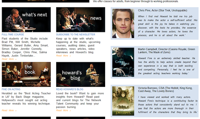This screenshot has width=200, height=119.
Task: Select "the book" banner image
Action: click(26, 74)
